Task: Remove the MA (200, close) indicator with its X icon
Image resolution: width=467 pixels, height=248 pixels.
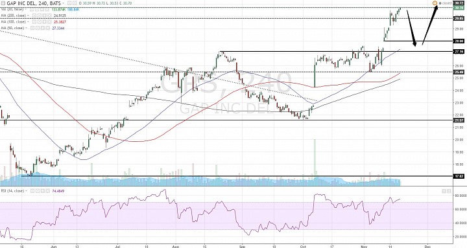Action: tap(49, 16)
